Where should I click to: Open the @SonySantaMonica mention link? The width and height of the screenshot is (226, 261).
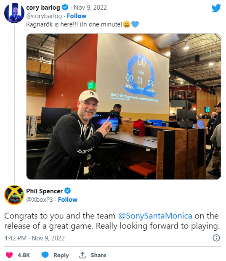coord(155,216)
